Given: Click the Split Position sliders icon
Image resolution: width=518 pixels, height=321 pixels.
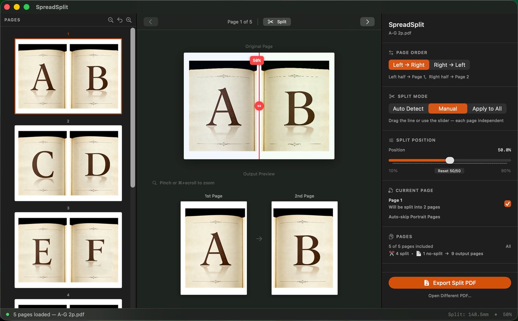Looking at the screenshot, I should [x=391, y=140].
